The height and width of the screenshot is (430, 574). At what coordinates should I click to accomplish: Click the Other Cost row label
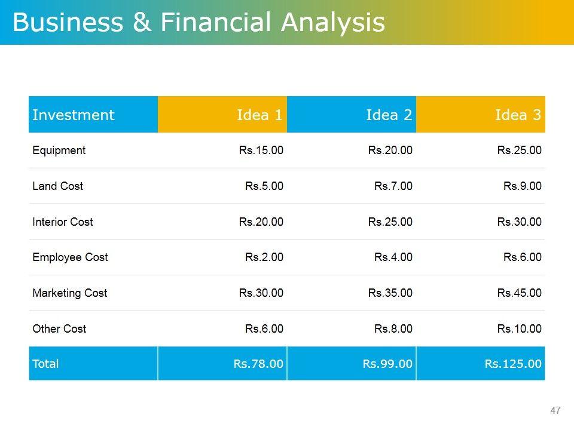click(x=59, y=329)
